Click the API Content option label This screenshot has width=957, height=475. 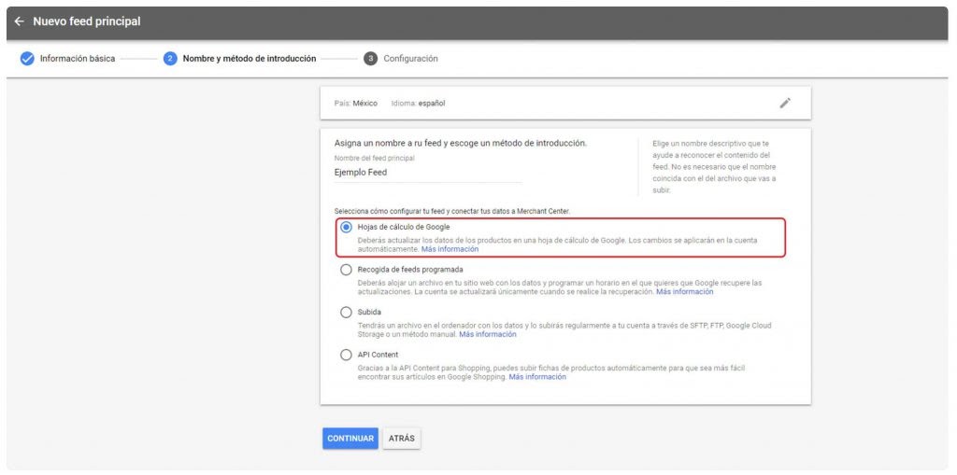(x=378, y=355)
